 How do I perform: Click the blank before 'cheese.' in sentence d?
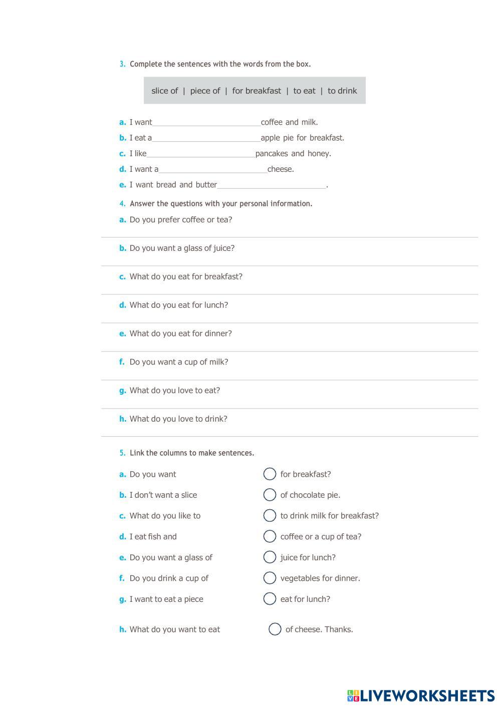click(x=213, y=169)
